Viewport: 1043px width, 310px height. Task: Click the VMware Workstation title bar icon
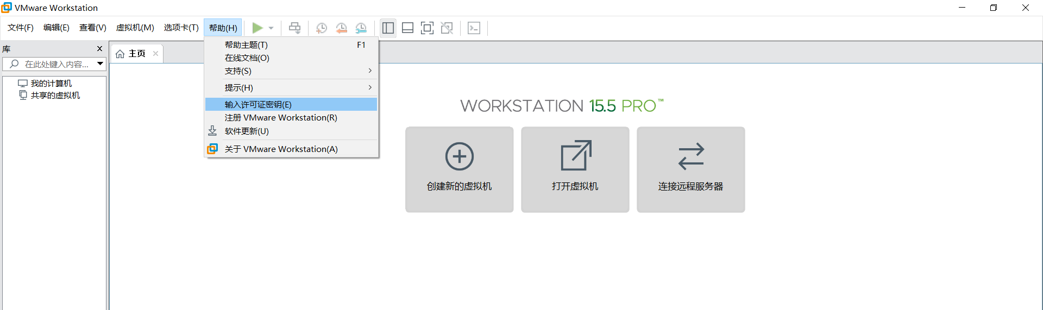tap(7, 8)
